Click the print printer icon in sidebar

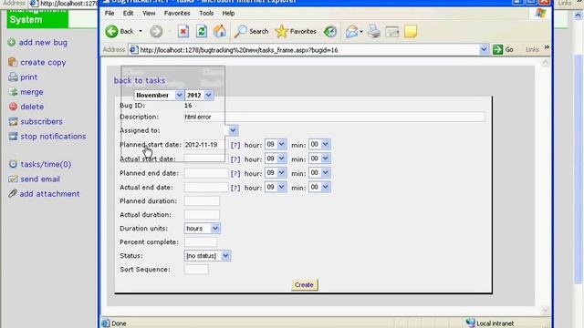point(13,77)
